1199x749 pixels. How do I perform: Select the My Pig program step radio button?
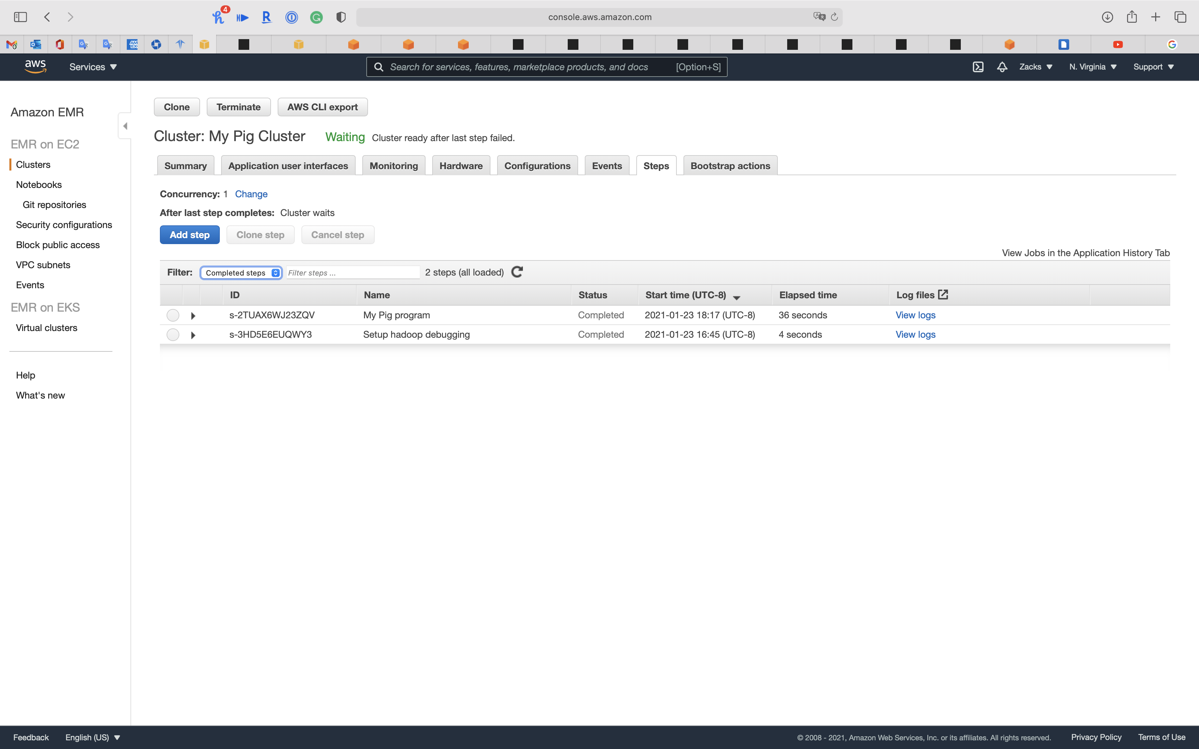tap(172, 315)
